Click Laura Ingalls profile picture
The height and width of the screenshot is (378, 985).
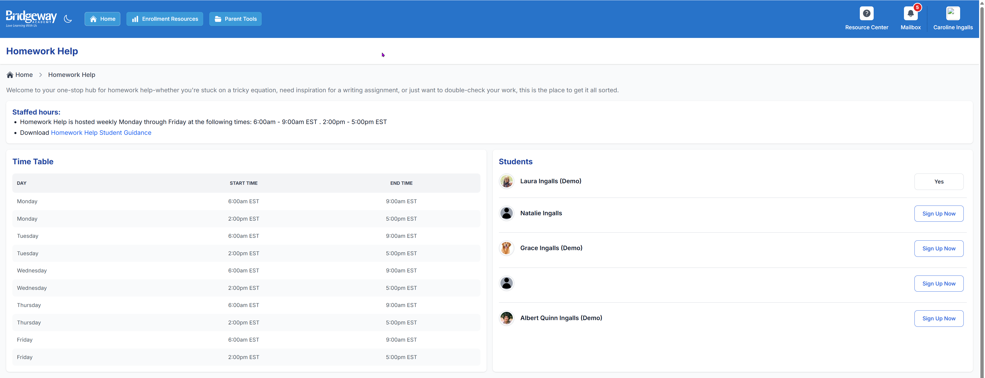pos(506,181)
